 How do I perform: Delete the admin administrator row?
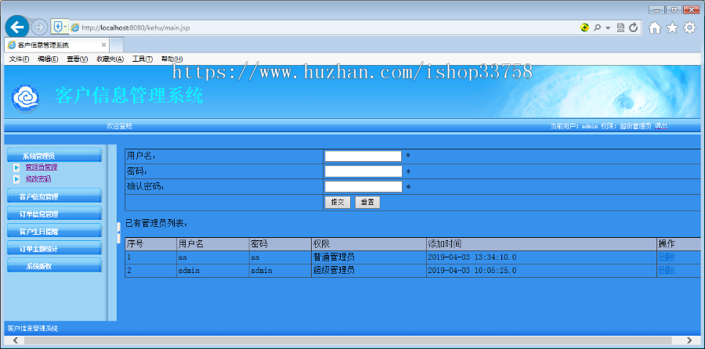click(667, 271)
